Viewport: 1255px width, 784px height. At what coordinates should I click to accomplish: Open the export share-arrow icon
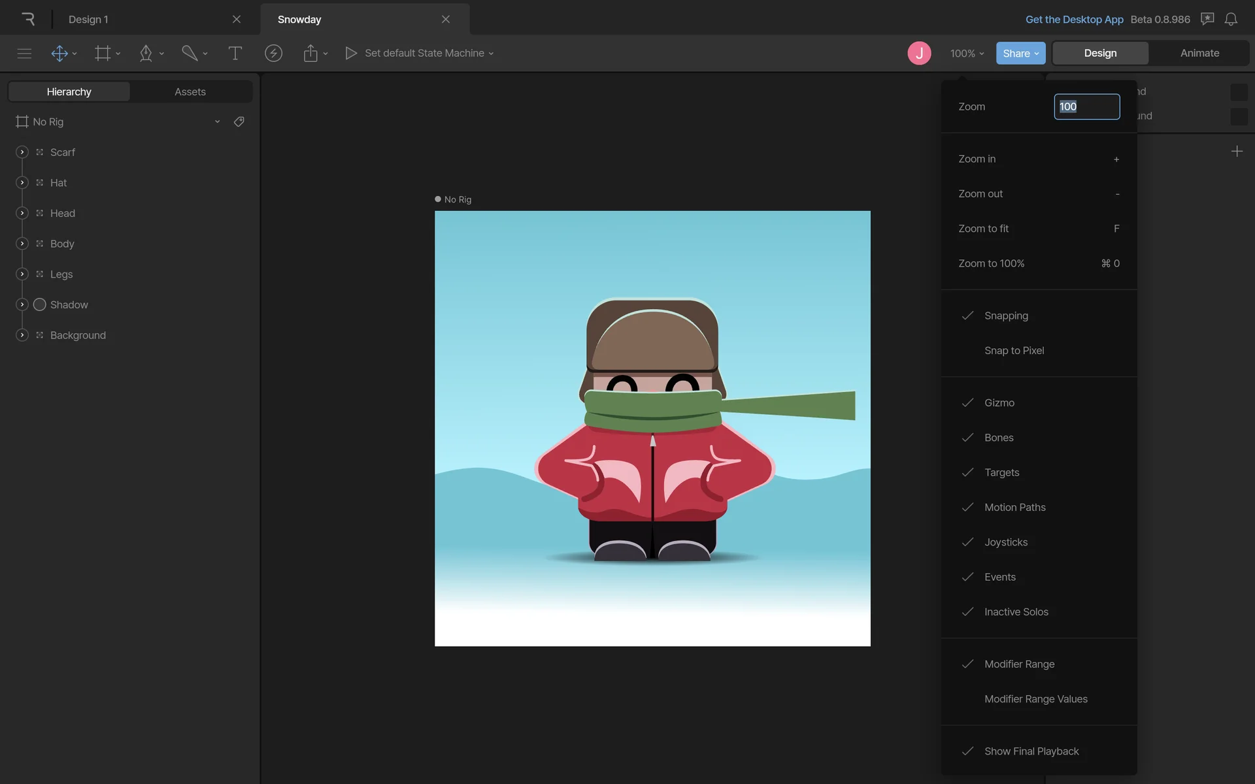310,54
